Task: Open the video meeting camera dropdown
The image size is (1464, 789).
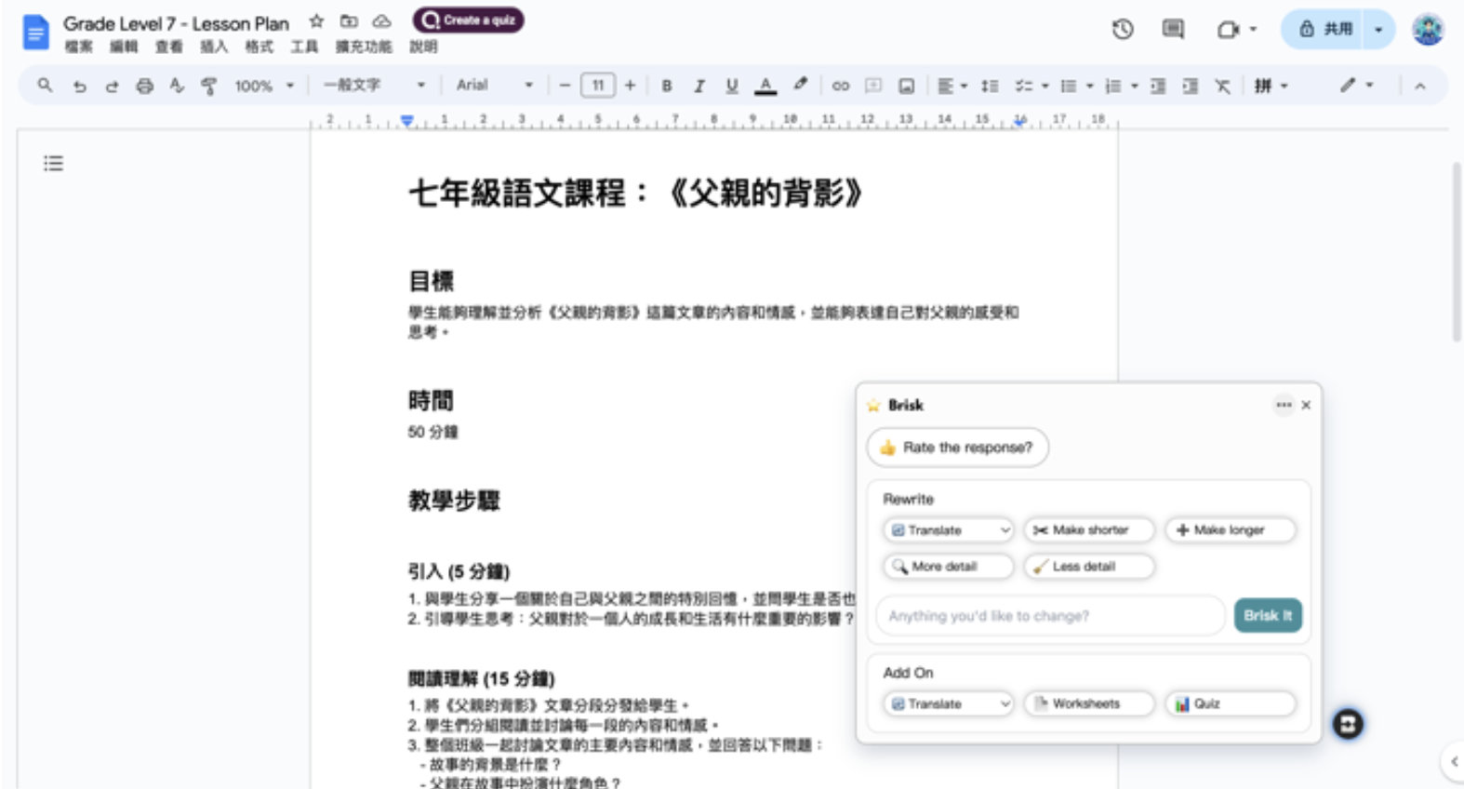Action: point(1237,30)
